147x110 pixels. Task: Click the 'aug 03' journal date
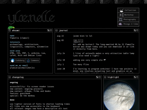60,40
